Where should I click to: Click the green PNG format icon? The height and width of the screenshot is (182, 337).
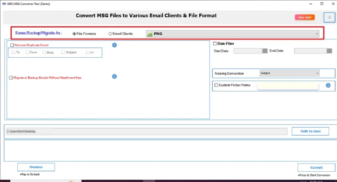click(150, 34)
